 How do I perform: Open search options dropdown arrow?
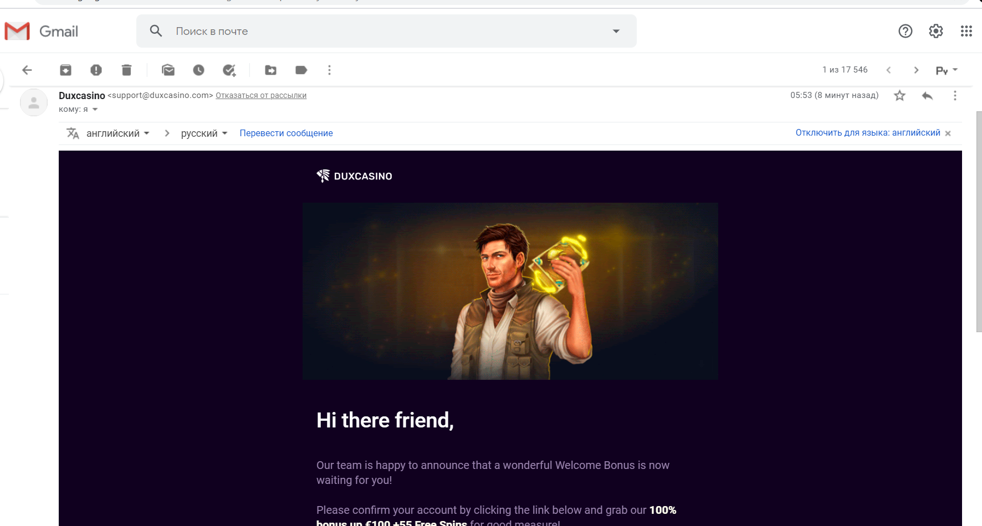(x=616, y=31)
